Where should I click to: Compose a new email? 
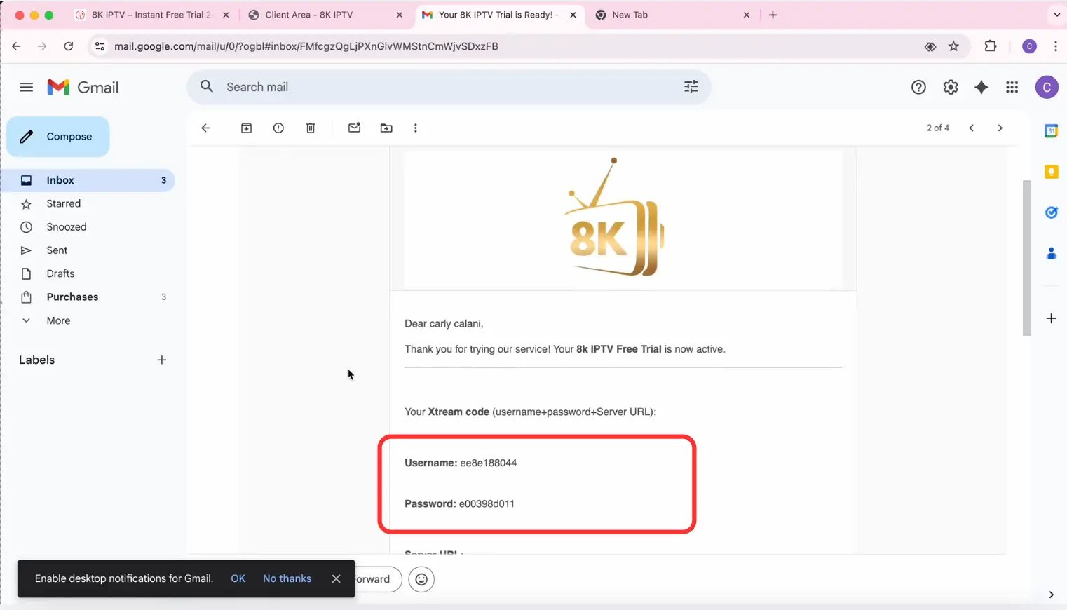point(58,137)
